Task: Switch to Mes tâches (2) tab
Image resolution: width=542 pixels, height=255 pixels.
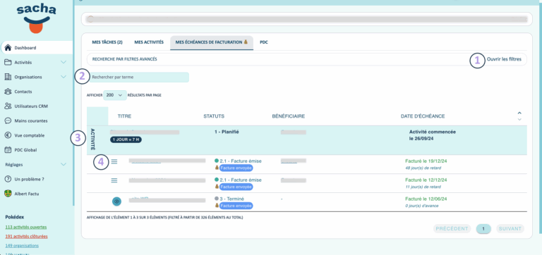Action: coord(107,42)
